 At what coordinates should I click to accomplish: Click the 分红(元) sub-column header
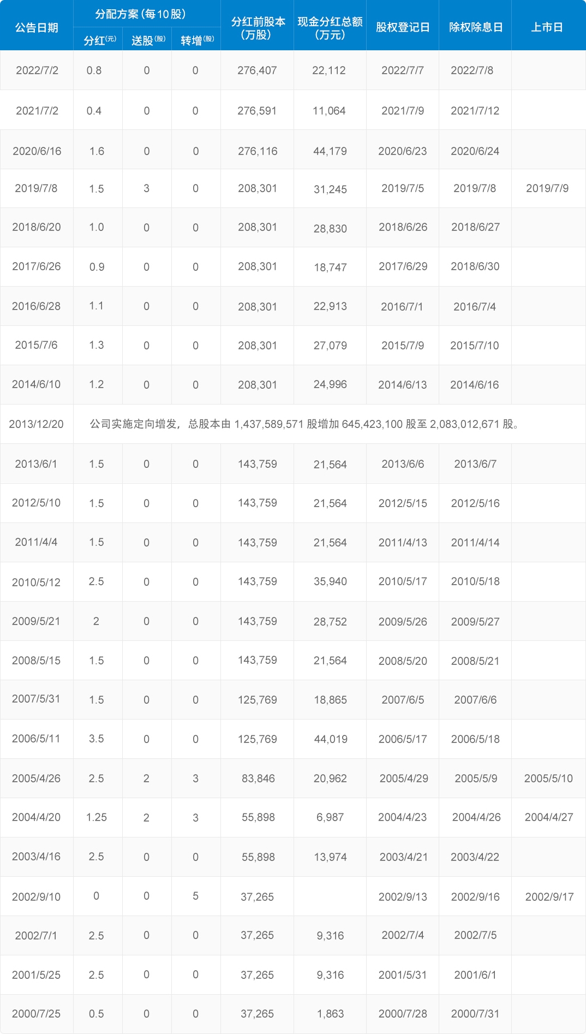(x=99, y=40)
